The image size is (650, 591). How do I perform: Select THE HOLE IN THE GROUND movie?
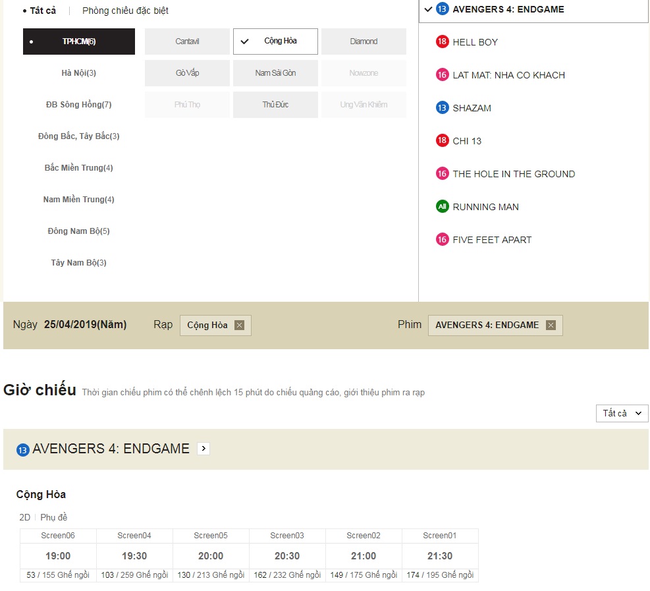click(x=514, y=174)
